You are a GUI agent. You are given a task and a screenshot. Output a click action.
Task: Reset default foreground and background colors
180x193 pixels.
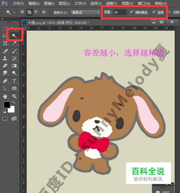4,112
